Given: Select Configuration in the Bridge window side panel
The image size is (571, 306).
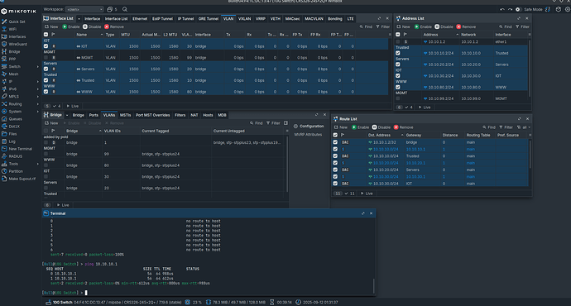Looking at the screenshot, I should (309, 127).
